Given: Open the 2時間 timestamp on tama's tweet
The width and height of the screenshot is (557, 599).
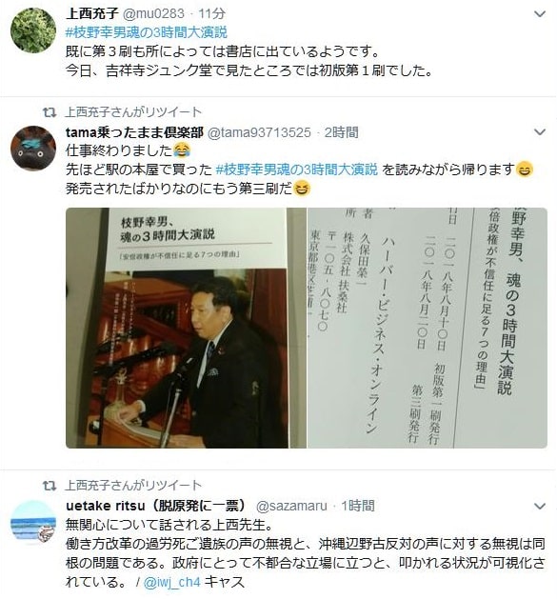Looking at the screenshot, I should point(342,132).
